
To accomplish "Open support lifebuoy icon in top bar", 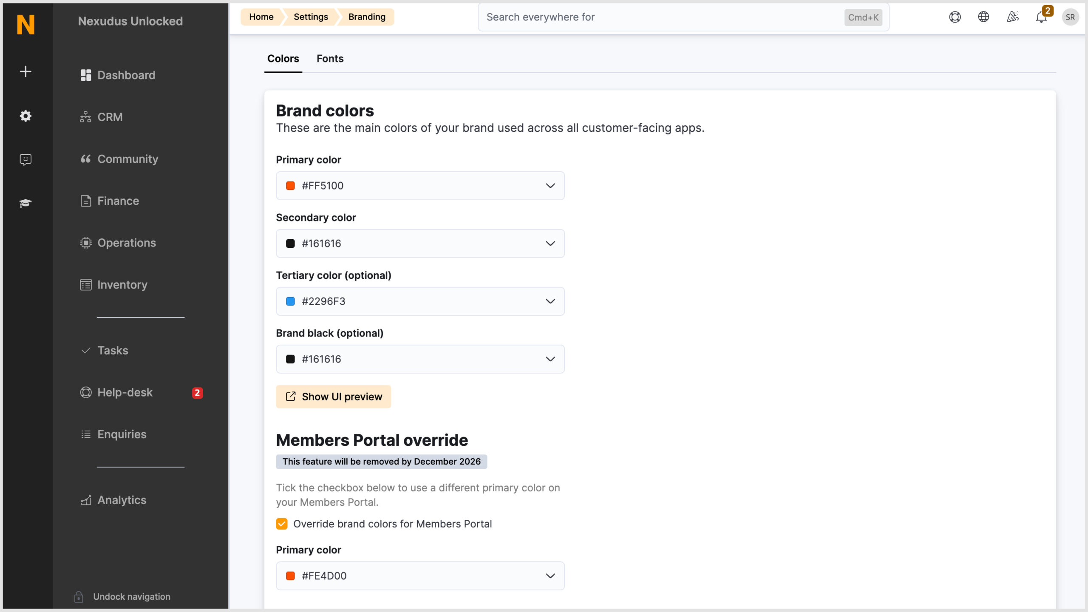I will (x=955, y=17).
